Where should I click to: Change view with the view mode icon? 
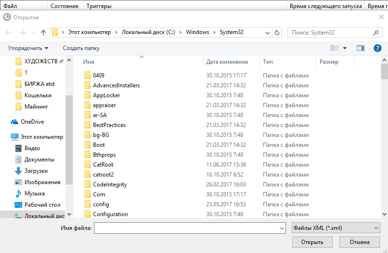click(335, 48)
